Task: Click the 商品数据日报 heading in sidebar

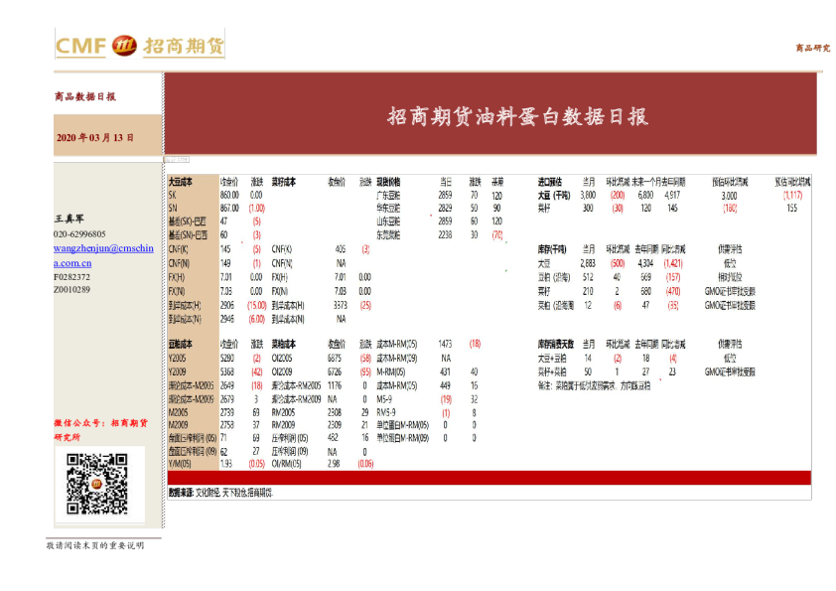Action: [85, 97]
